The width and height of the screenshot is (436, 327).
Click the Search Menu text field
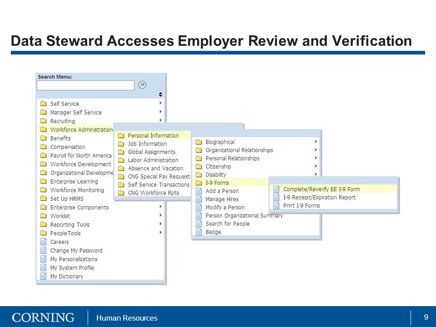coord(85,85)
